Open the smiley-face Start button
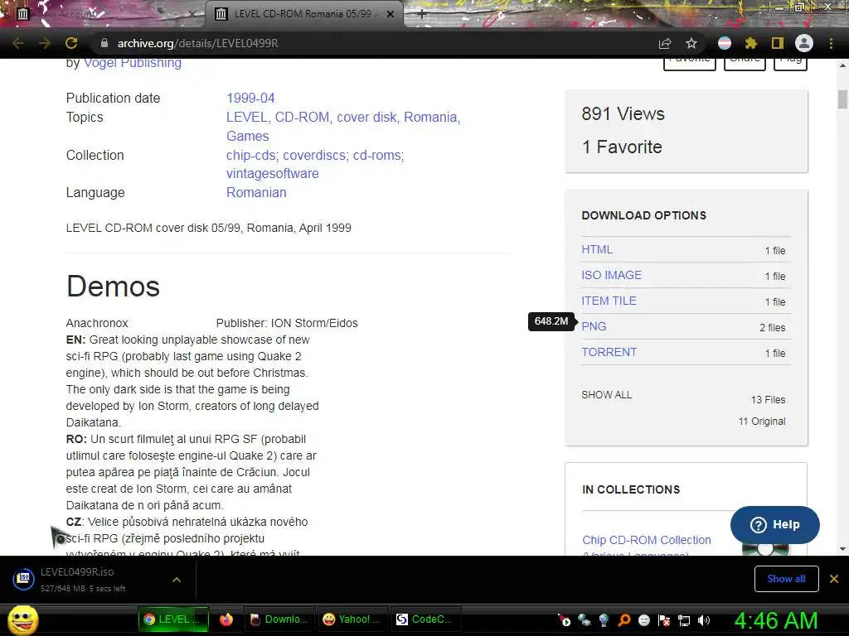Viewport: 849px width, 636px height. (x=22, y=619)
